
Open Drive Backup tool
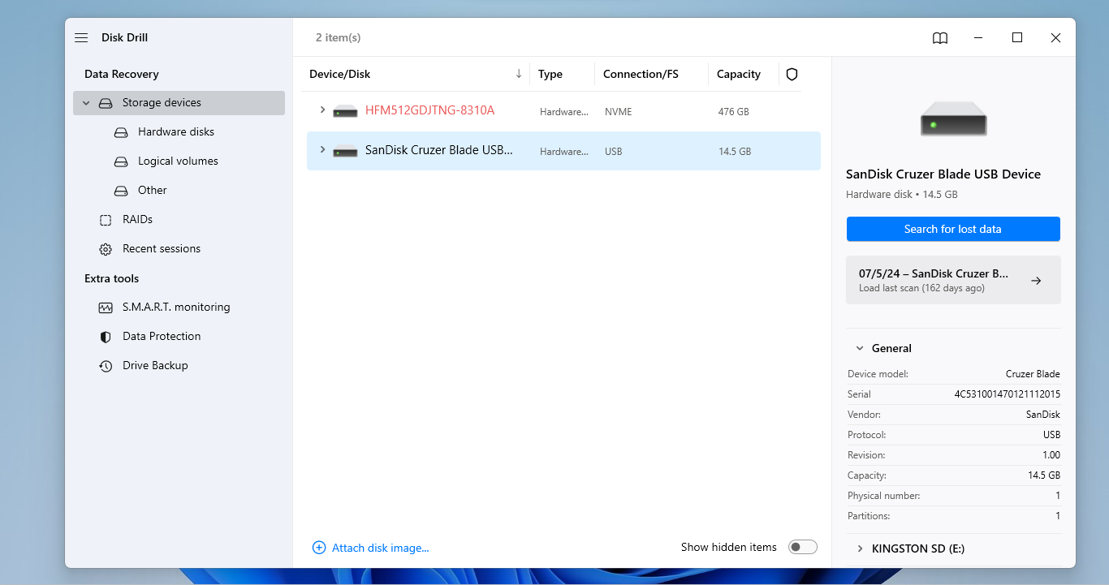(x=155, y=366)
